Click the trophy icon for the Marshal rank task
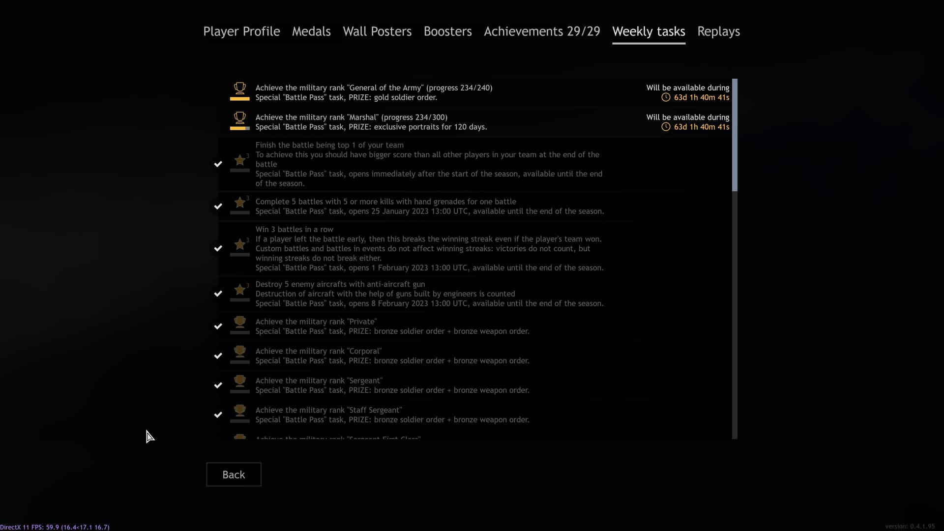The image size is (944, 531). 239,118
